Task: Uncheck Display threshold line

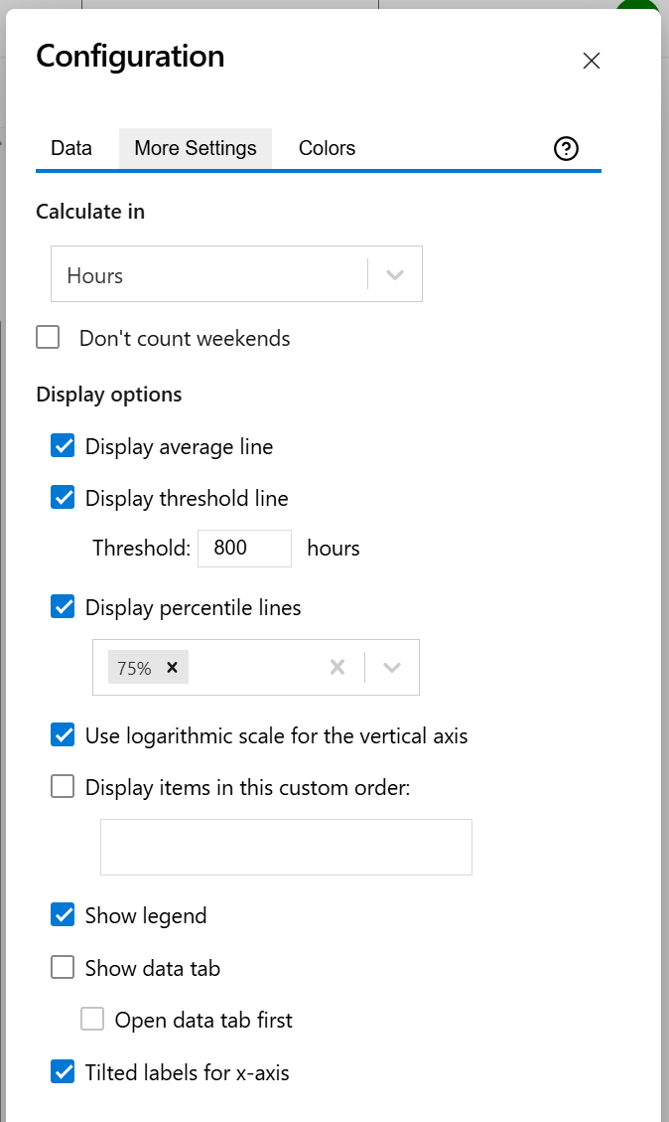Action: click(x=63, y=497)
